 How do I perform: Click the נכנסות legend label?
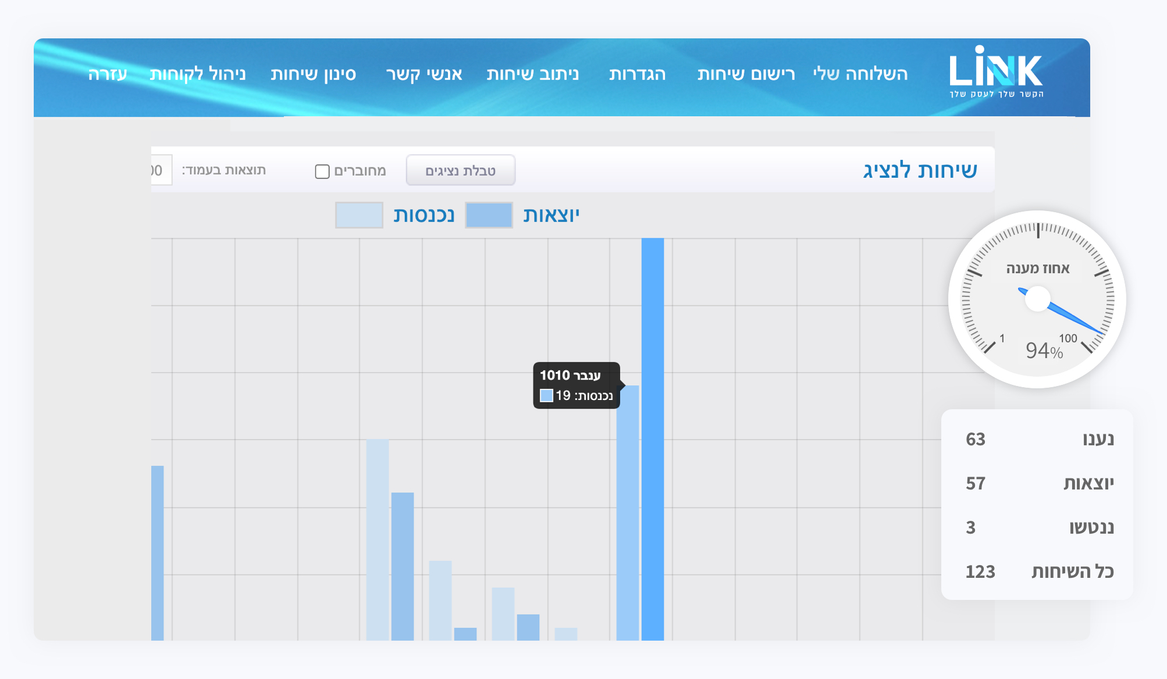point(424,215)
